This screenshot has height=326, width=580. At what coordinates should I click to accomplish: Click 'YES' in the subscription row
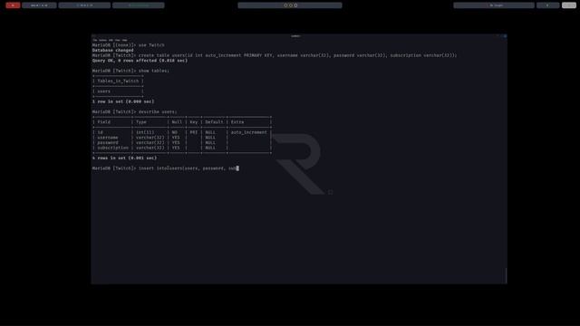tap(176, 148)
